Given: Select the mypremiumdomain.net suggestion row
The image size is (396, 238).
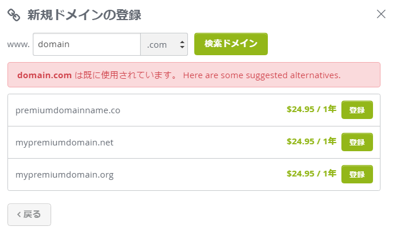Looking at the screenshot, I should tap(194, 142).
